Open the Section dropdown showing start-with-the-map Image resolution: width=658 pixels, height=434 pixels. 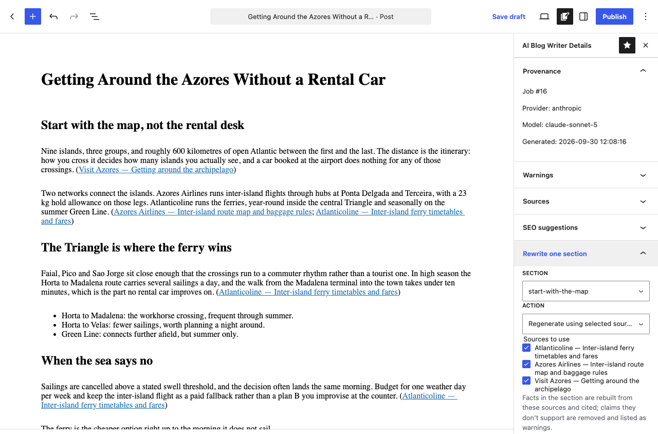pos(586,291)
